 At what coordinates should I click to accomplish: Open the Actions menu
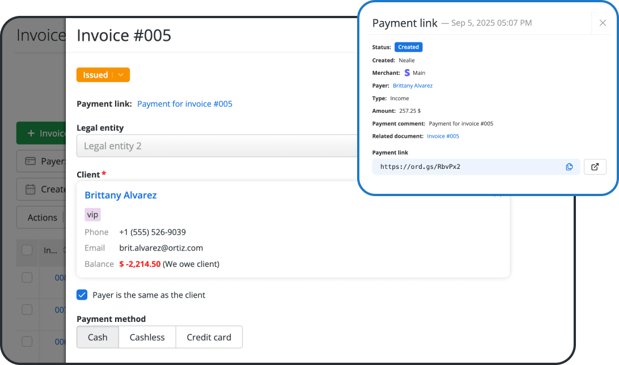(x=42, y=217)
